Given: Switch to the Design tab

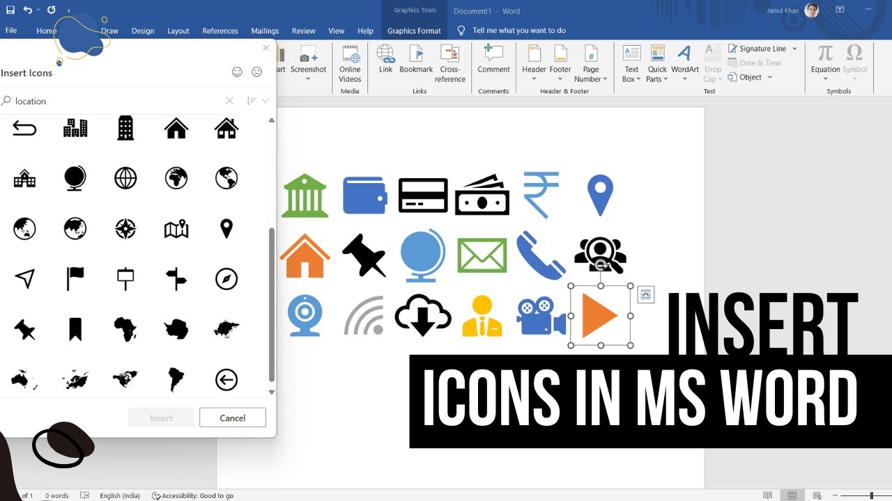Looking at the screenshot, I should click(x=143, y=31).
